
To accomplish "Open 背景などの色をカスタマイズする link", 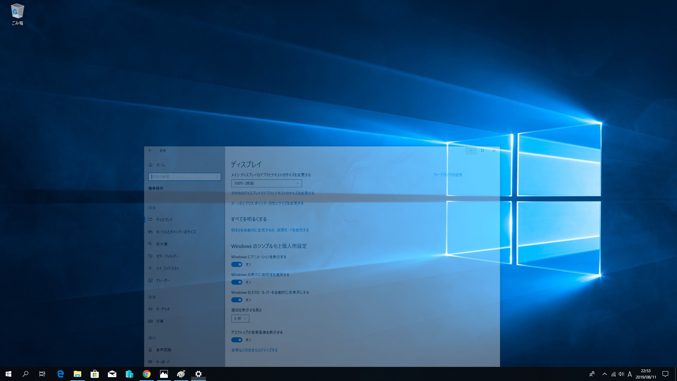I will pos(255,350).
